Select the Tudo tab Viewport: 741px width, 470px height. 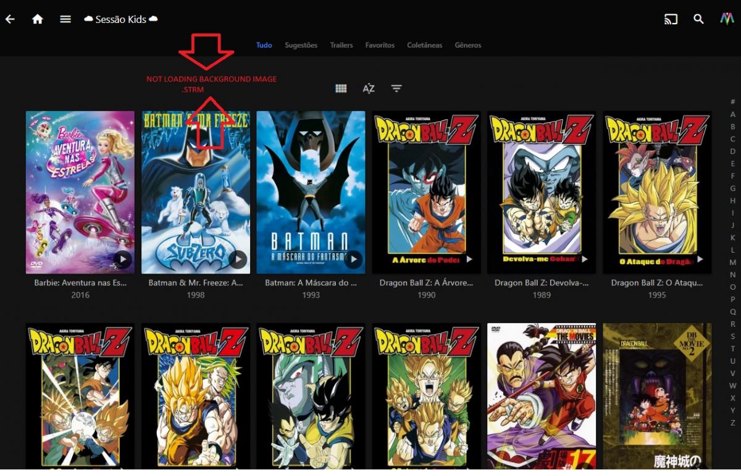[264, 45]
